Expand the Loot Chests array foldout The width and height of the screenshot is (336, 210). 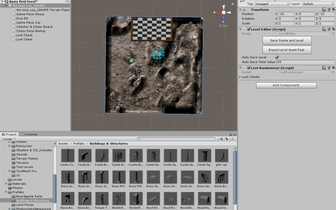[x=240, y=77]
